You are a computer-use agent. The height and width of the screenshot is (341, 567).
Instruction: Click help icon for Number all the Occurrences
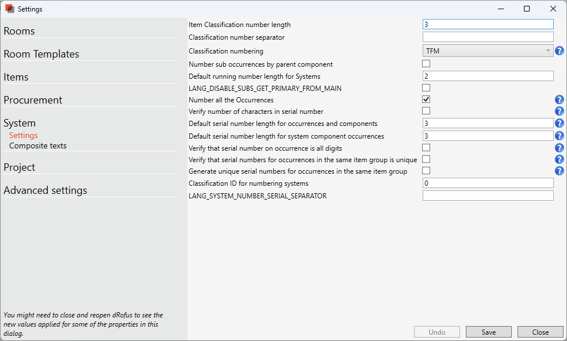(559, 100)
